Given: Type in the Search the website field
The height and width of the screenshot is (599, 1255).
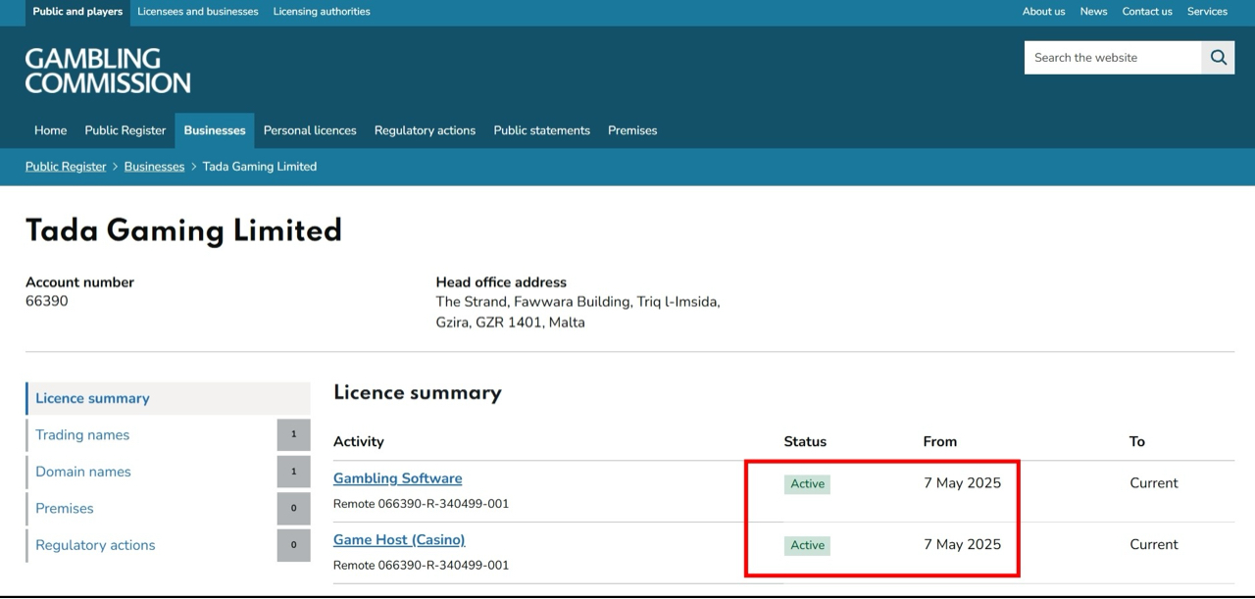Looking at the screenshot, I should pos(1112,58).
